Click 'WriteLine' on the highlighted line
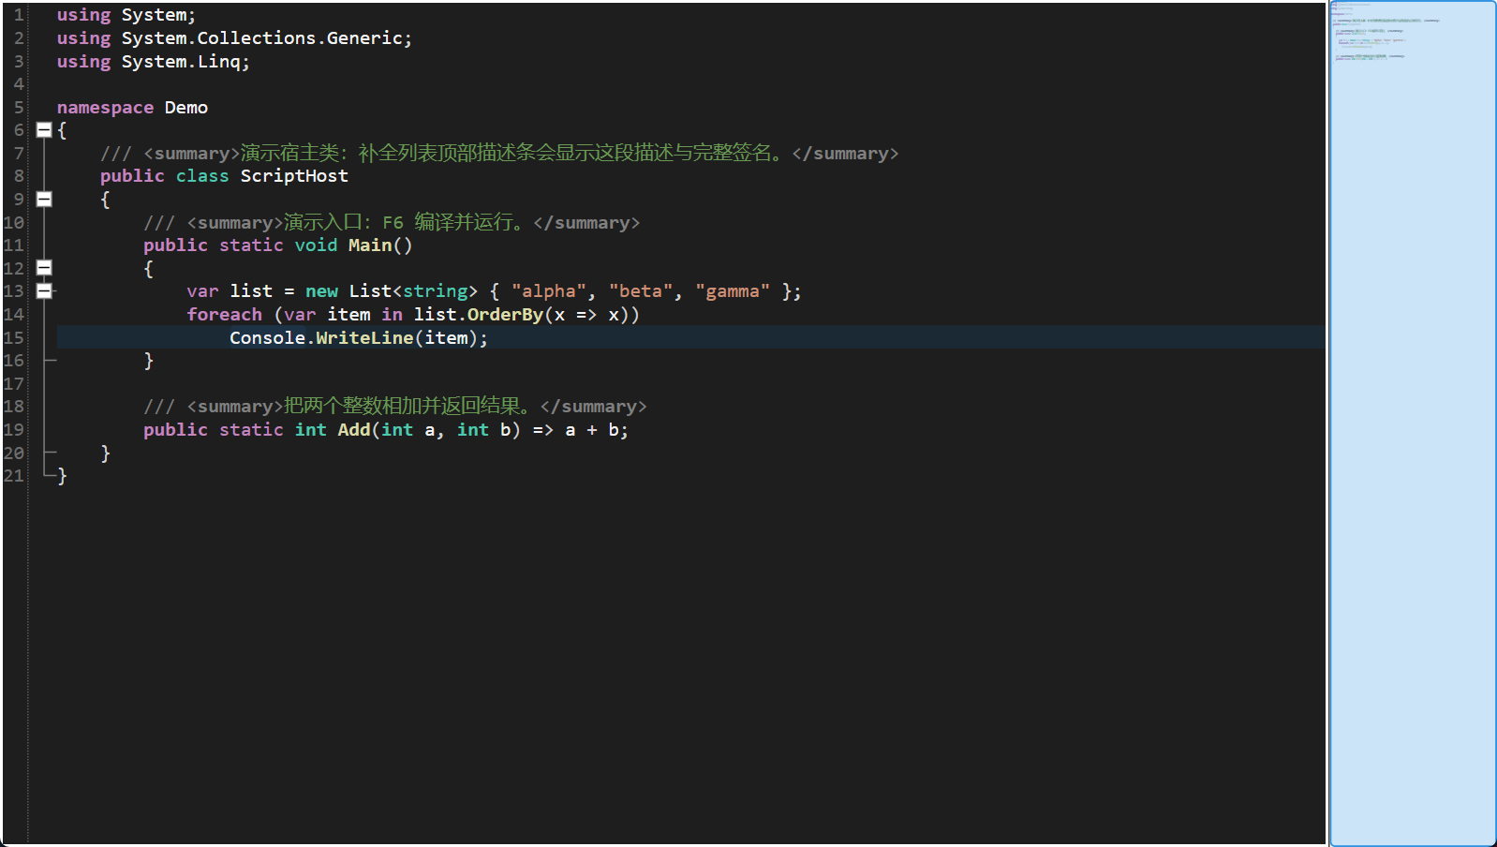The image size is (1497, 847). coord(364,338)
